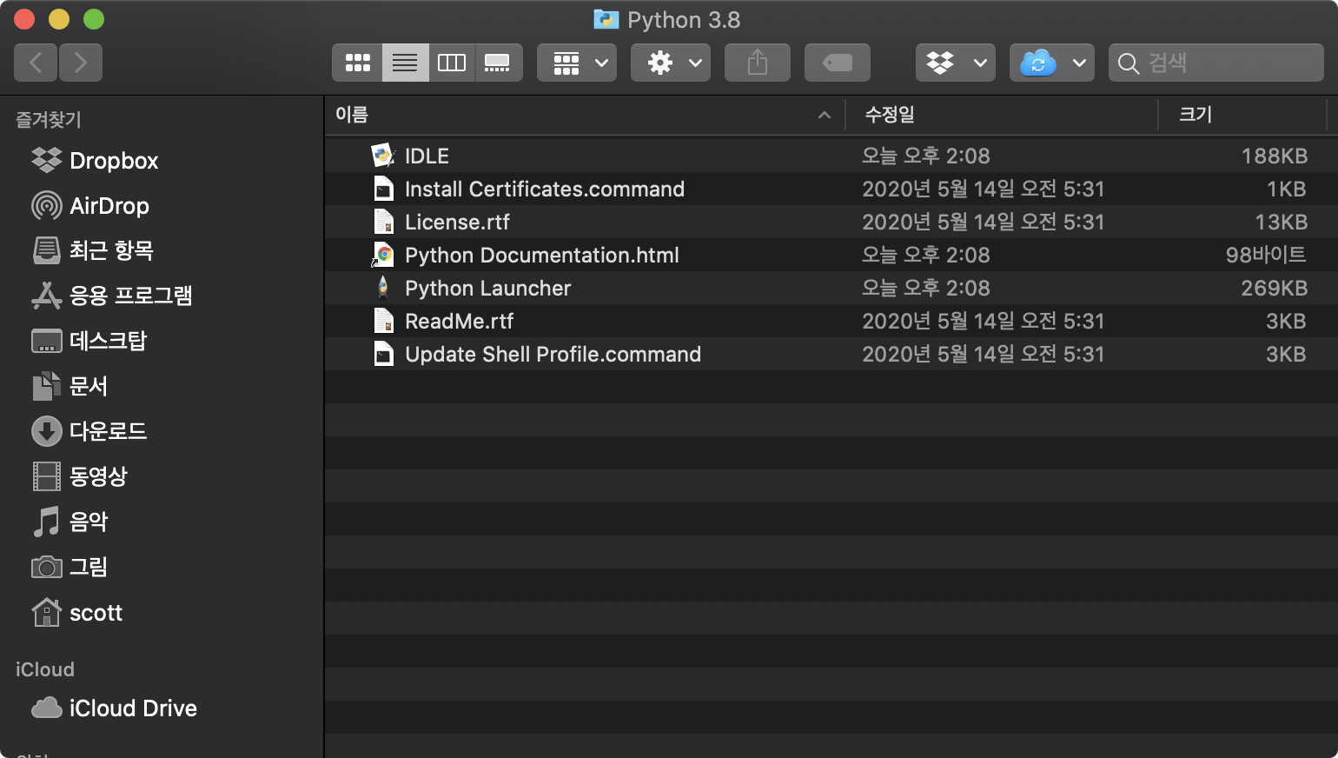Click the Share toolbar button
The height and width of the screenshot is (758, 1338).
758,63
